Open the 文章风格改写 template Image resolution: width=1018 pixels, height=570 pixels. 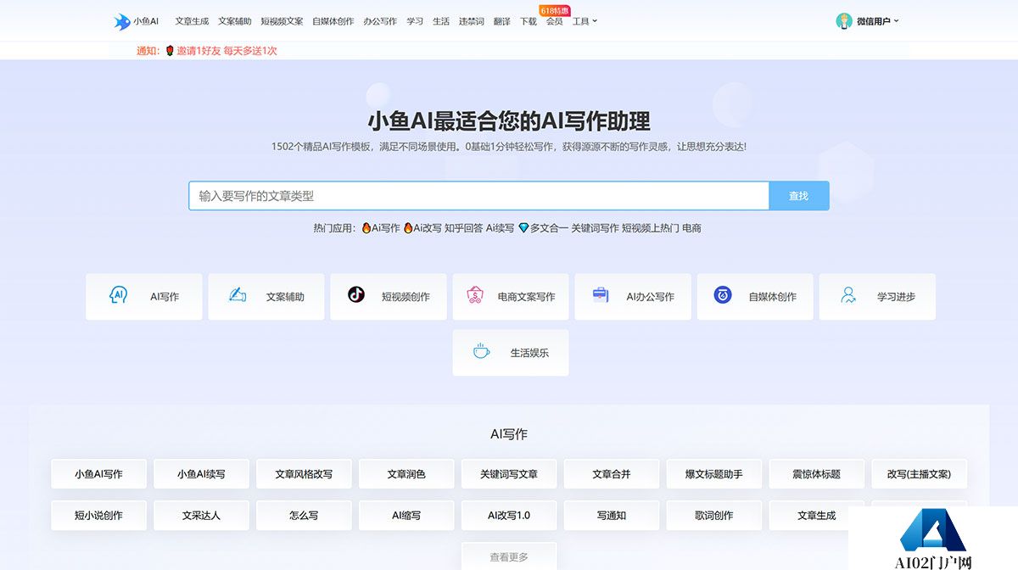point(304,474)
